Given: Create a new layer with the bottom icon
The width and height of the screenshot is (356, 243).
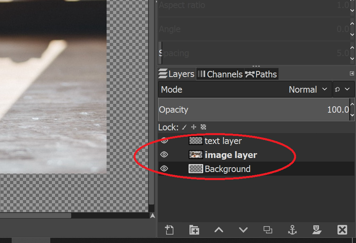Looking at the screenshot, I should point(169,230).
